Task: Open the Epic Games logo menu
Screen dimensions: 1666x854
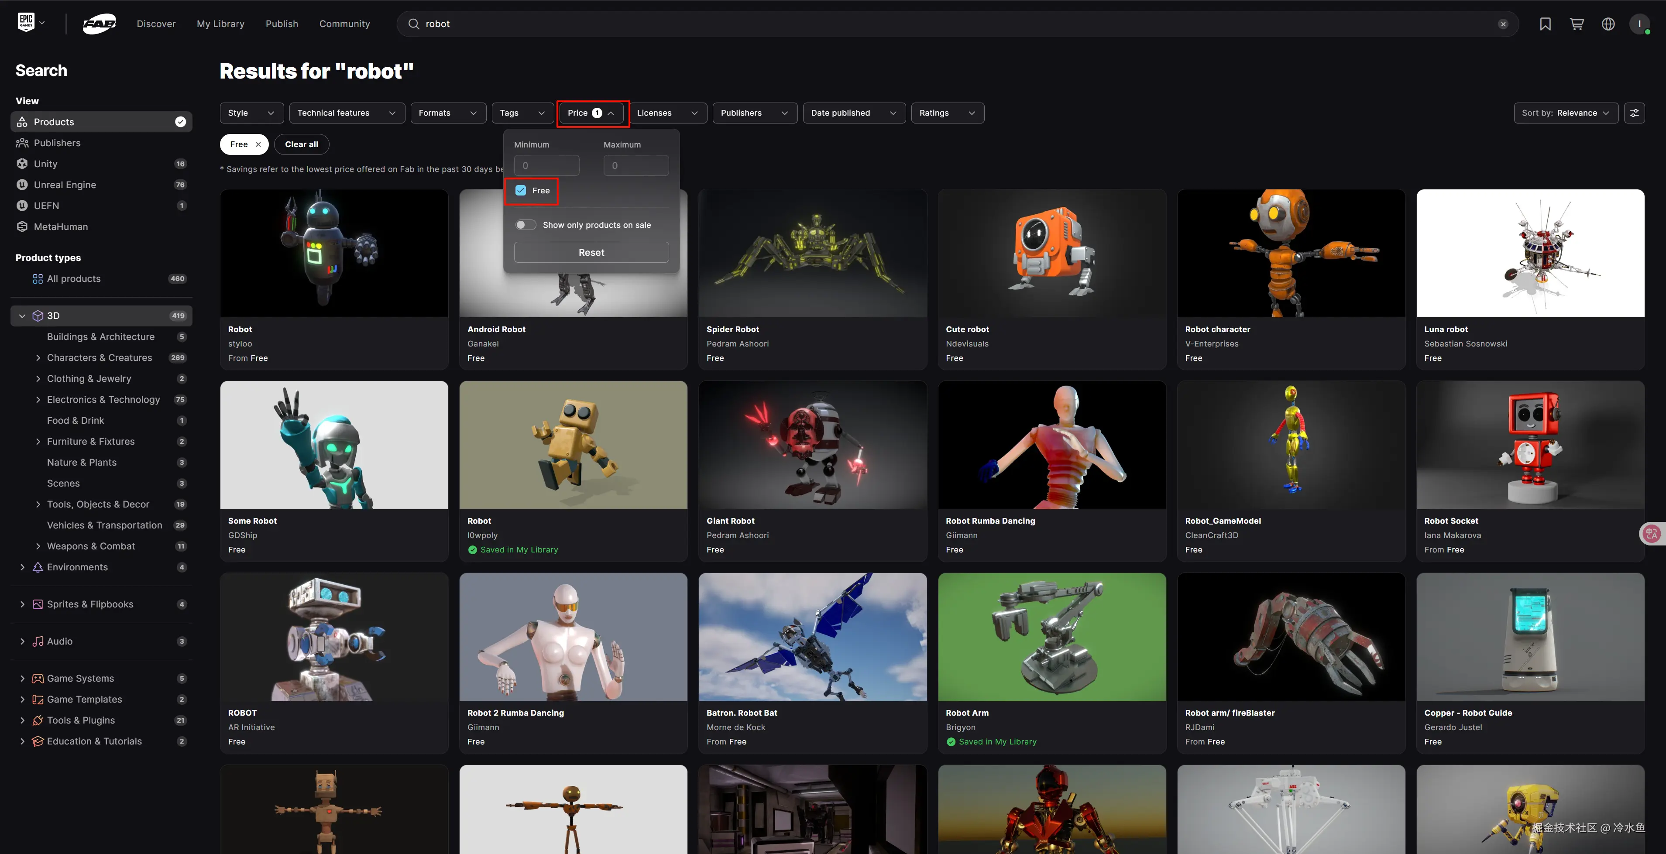Action: coord(31,23)
